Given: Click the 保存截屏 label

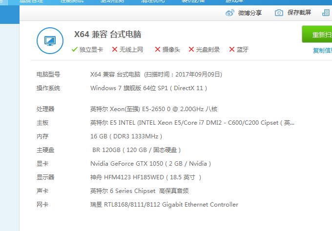Looking at the screenshot, I should (299, 13).
